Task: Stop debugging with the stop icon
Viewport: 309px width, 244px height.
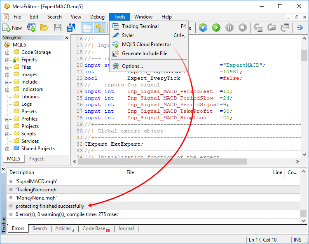Action: click(x=243, y=28)
